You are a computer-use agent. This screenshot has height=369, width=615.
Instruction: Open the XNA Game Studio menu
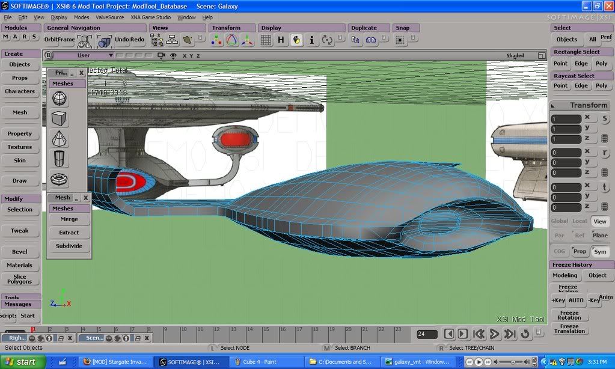tap(151, 17)
